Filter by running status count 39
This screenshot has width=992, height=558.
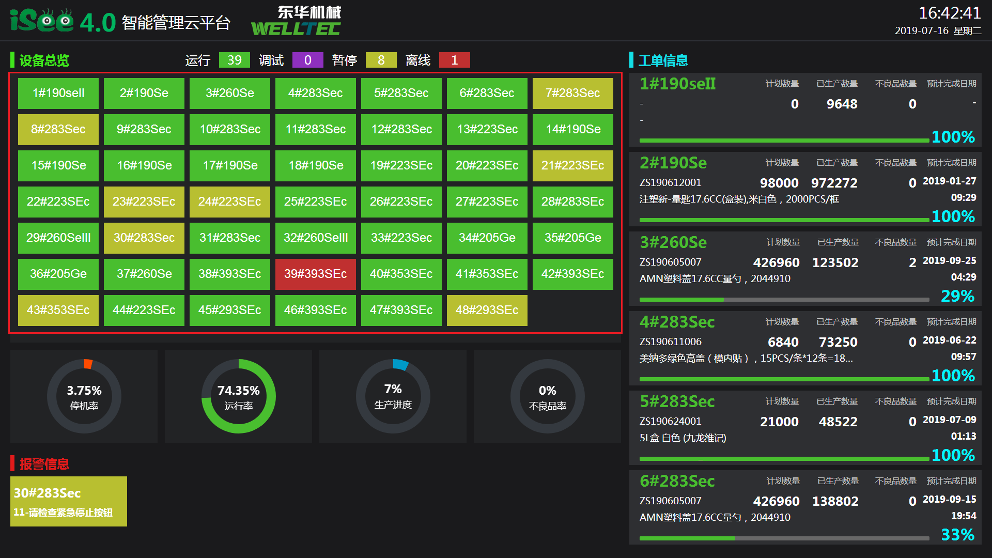tap(234, 60)
